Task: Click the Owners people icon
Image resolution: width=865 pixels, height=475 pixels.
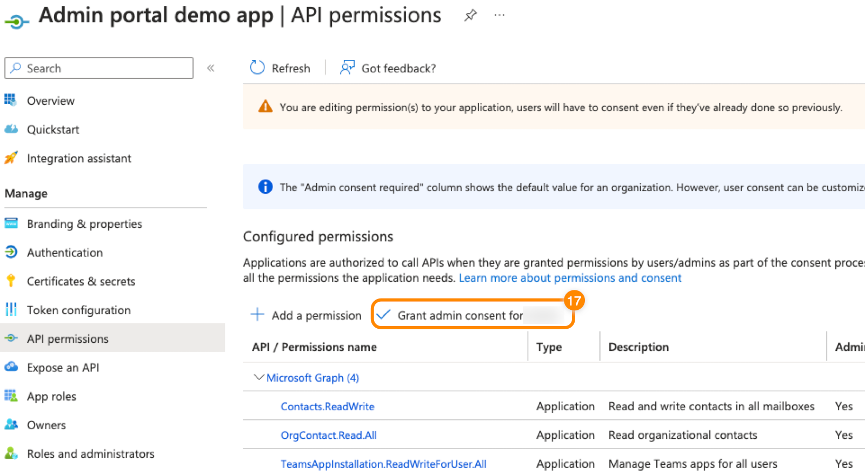Action: 11,424
